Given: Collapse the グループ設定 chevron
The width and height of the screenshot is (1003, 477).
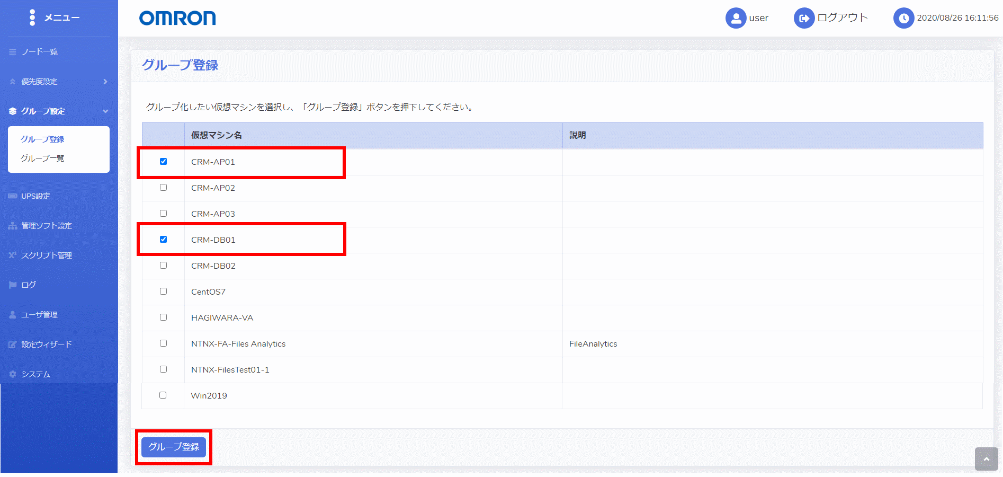Looking at the screenshot, I should (105, 111).
